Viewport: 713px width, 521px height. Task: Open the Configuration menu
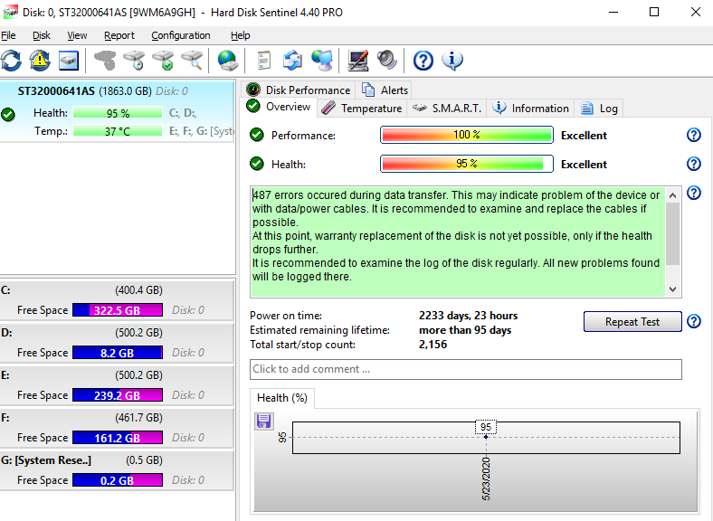[181, 35]
